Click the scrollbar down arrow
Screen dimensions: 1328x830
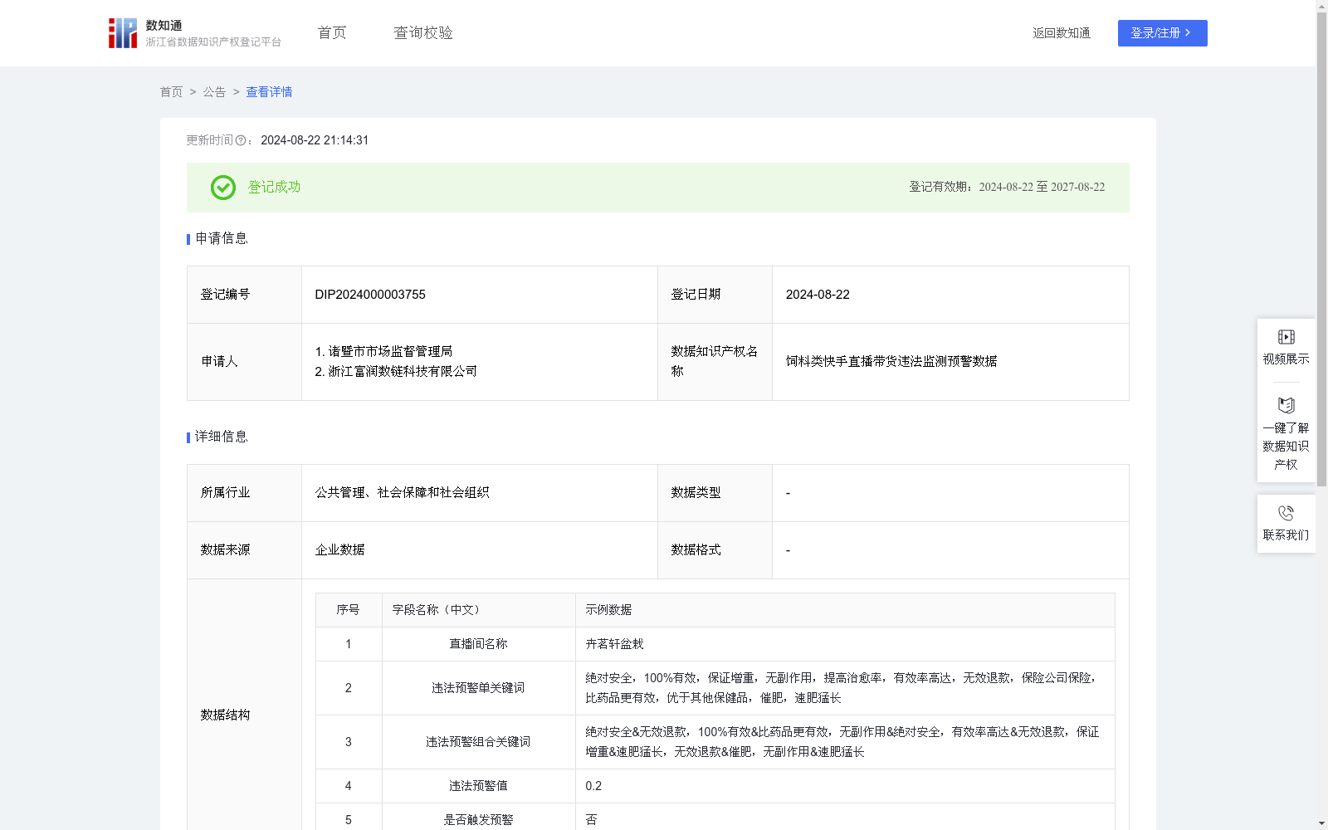pos(1321,823)
